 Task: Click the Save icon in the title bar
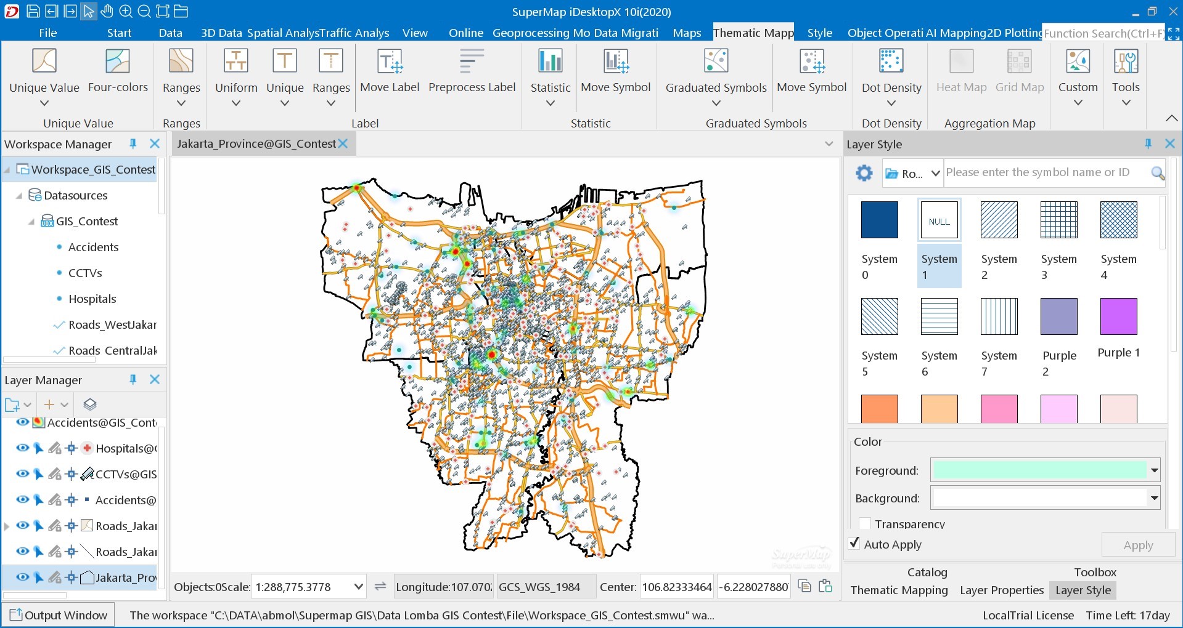tap(33, 11)
